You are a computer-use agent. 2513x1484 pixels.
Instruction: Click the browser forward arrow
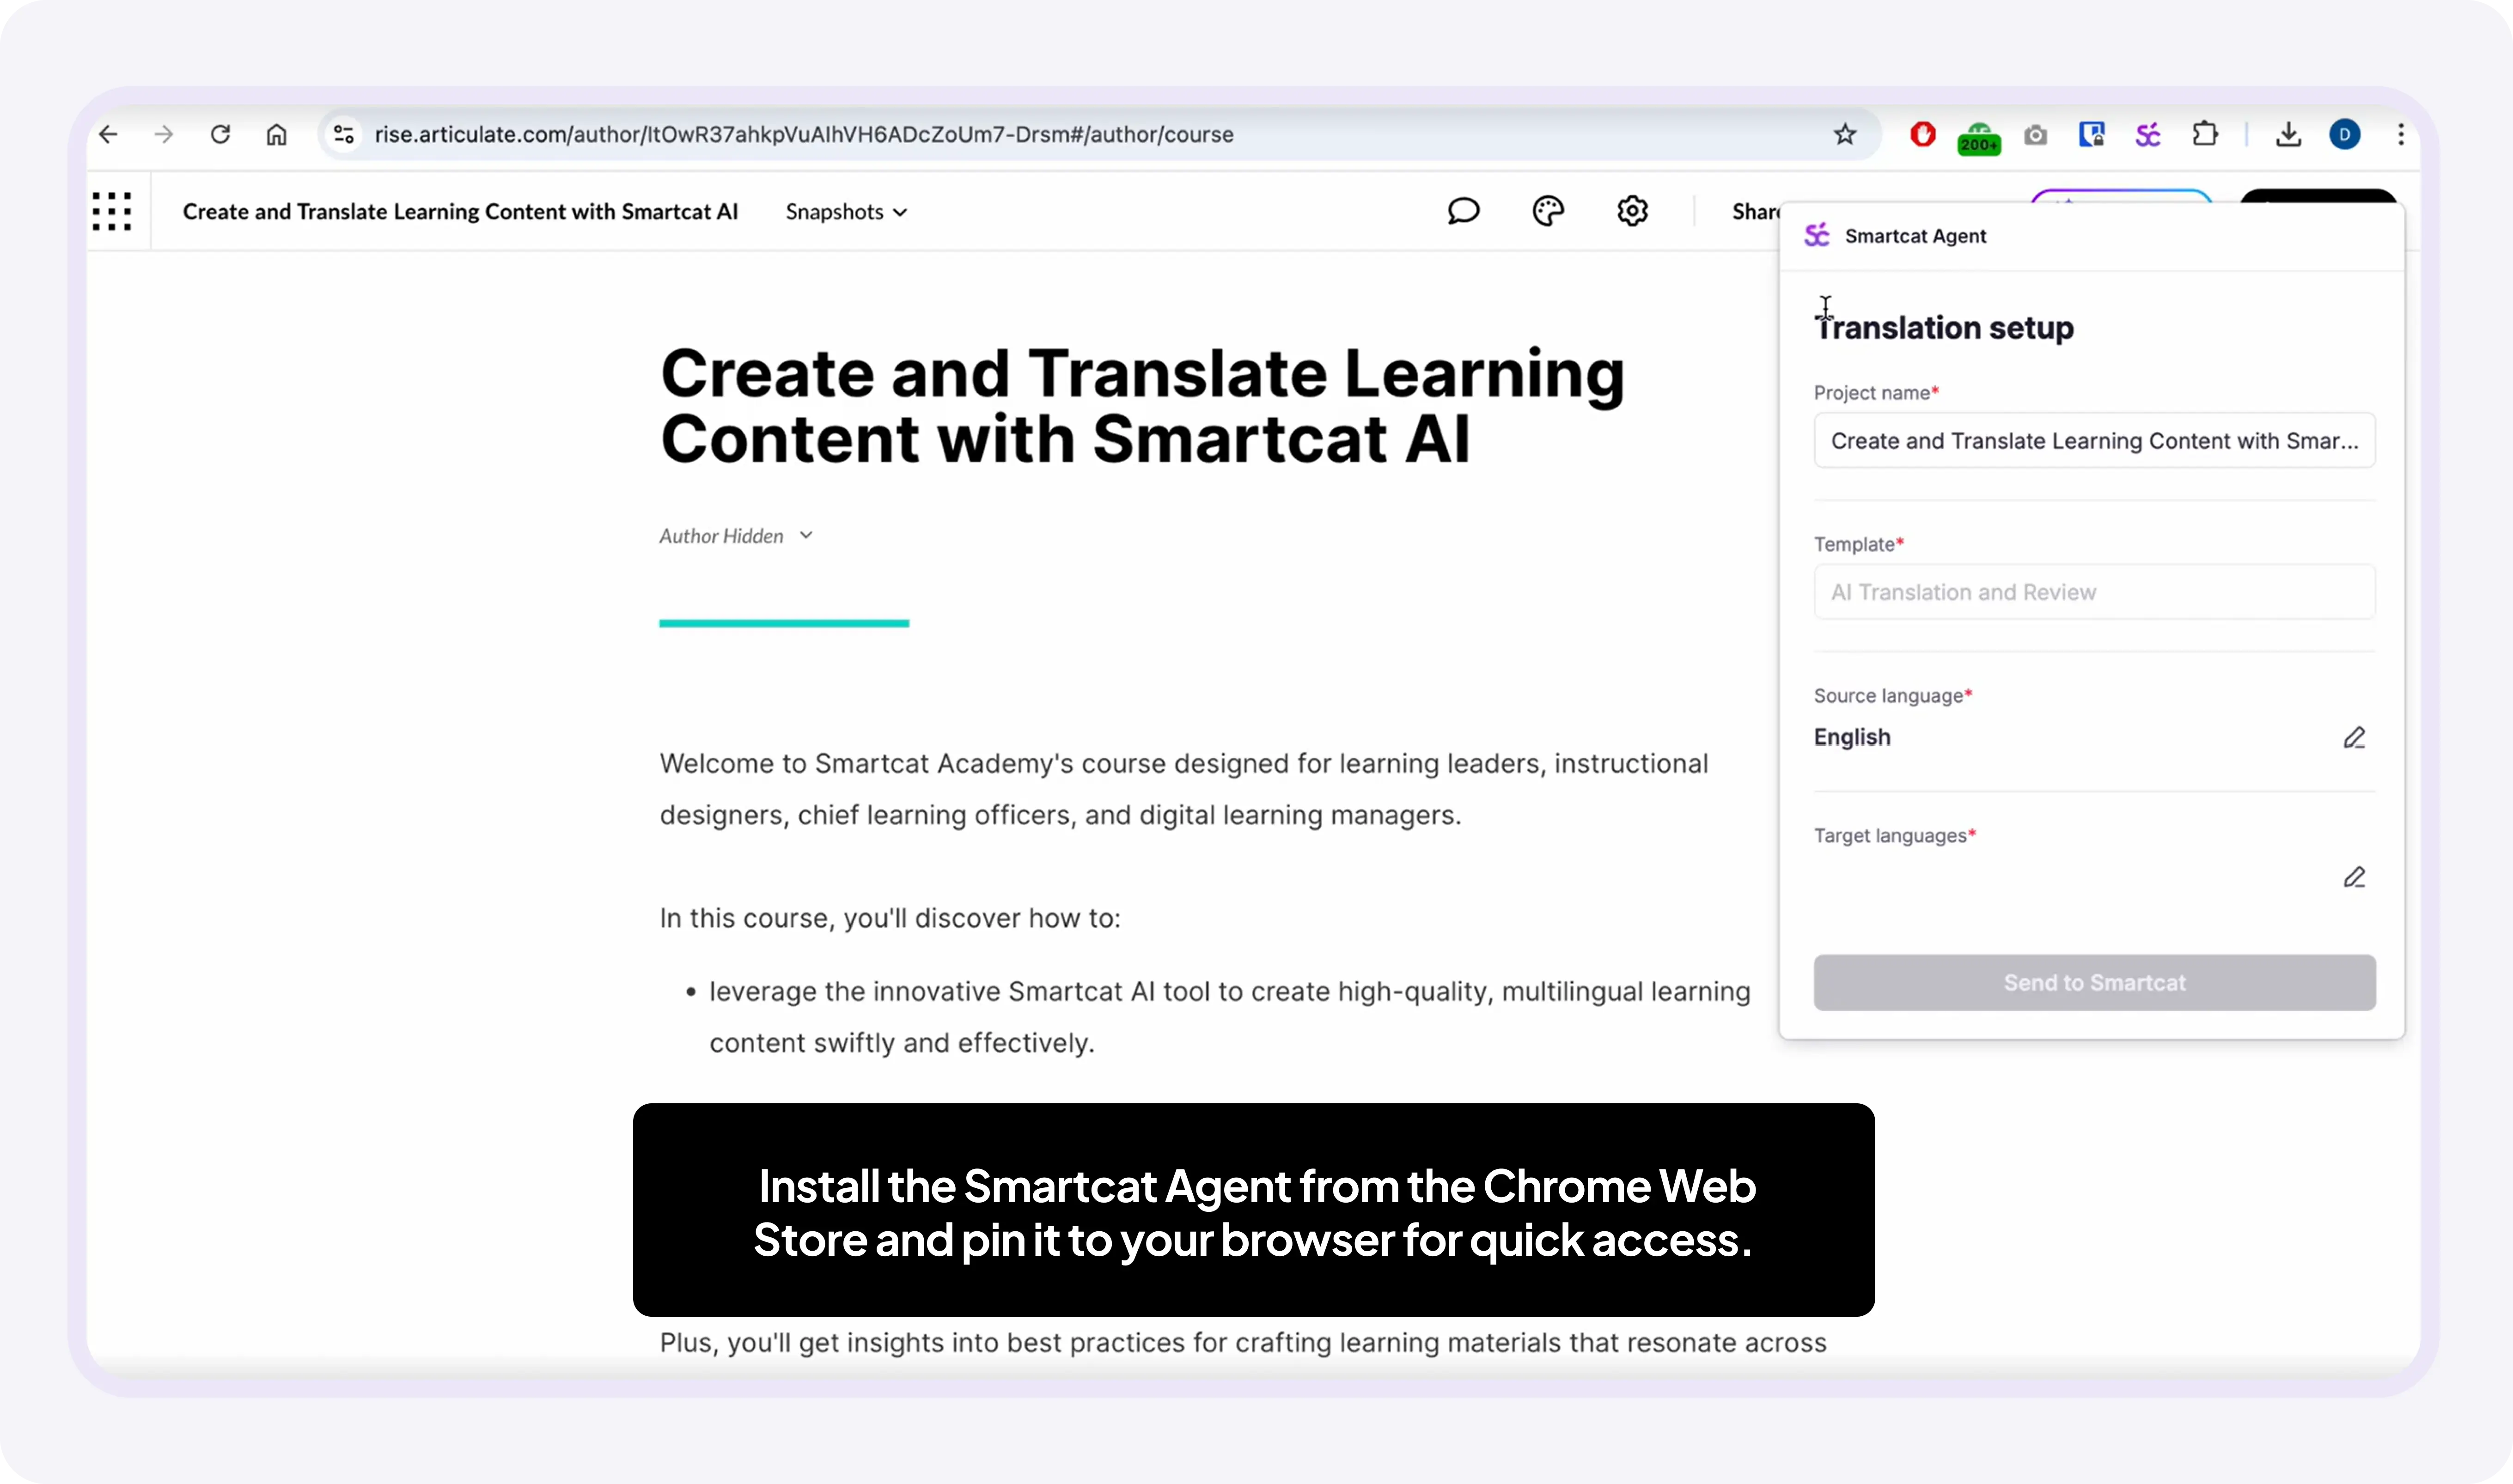click(164, 134)
